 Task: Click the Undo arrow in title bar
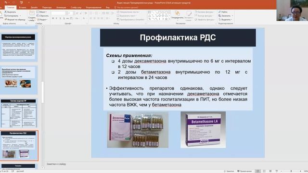coord(6,2)
